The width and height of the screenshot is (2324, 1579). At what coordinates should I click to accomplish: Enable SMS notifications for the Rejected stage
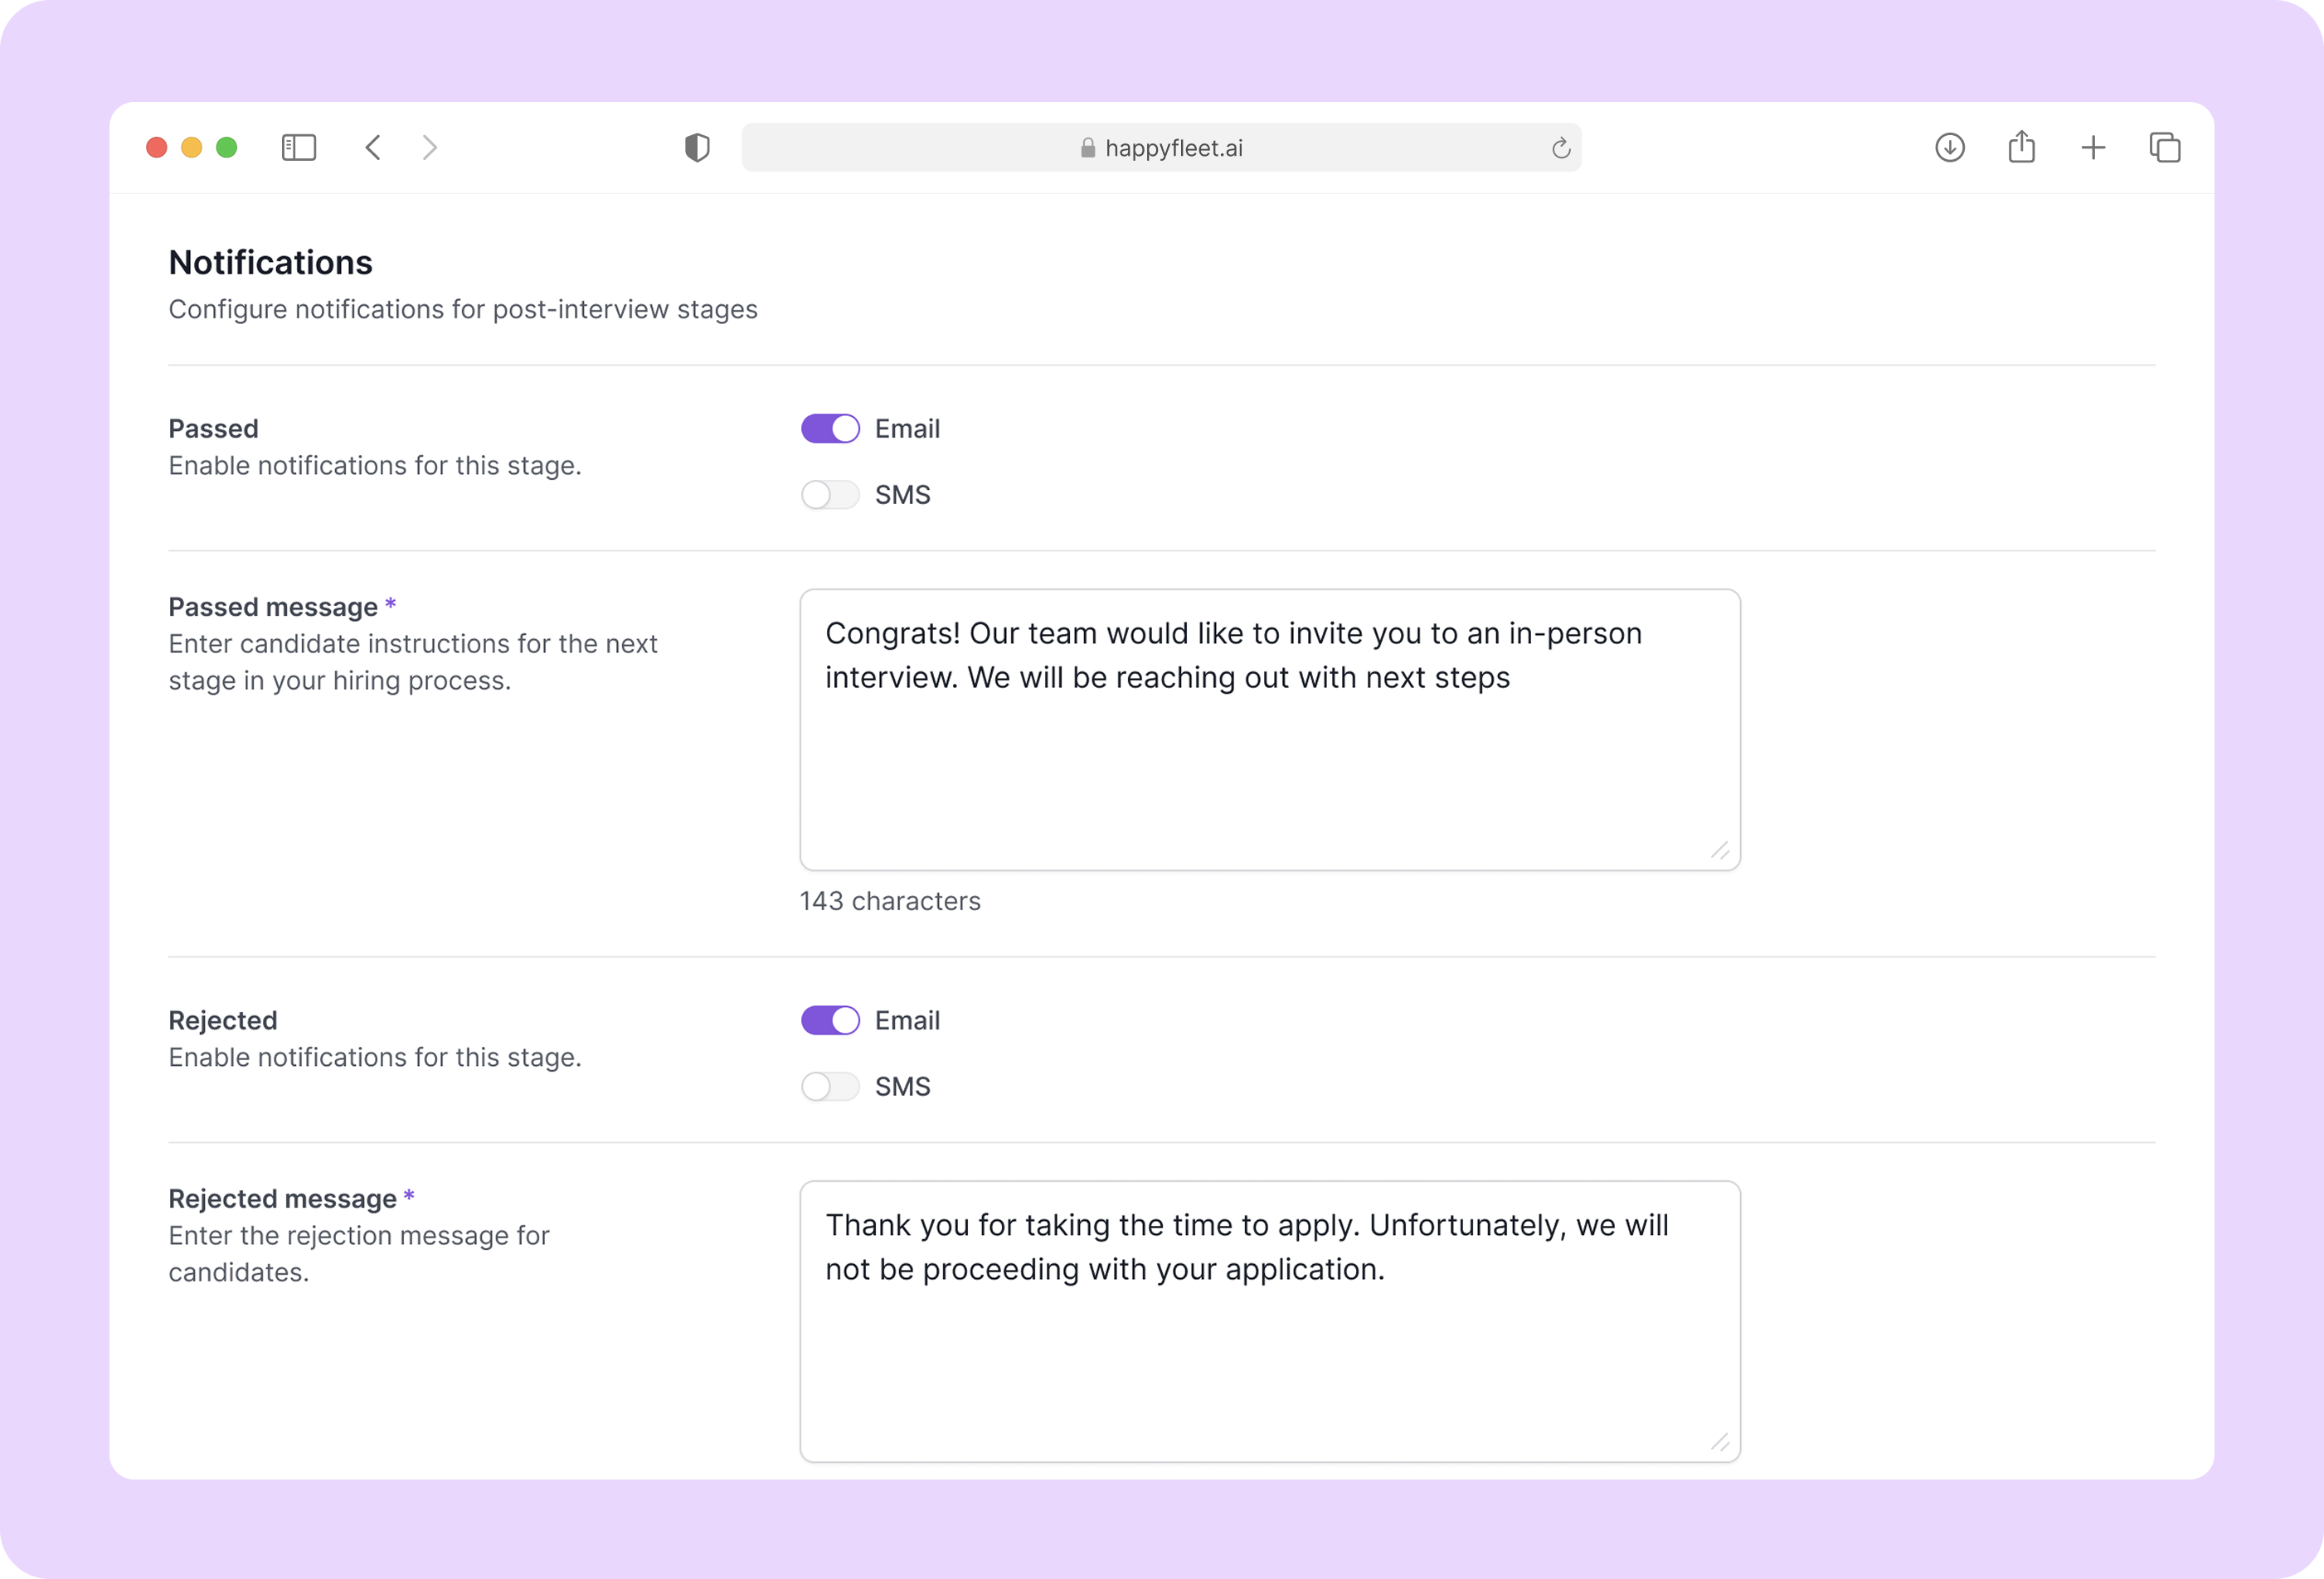tap(829, 1085)
